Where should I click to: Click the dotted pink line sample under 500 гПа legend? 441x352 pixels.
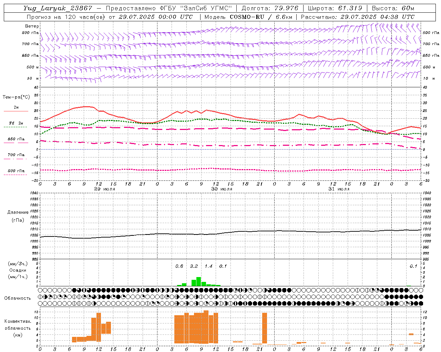[x=15, y=175]
